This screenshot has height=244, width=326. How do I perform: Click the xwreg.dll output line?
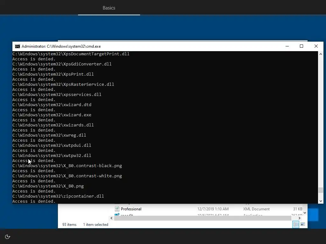pyautogui.click(x=49, y=135)
